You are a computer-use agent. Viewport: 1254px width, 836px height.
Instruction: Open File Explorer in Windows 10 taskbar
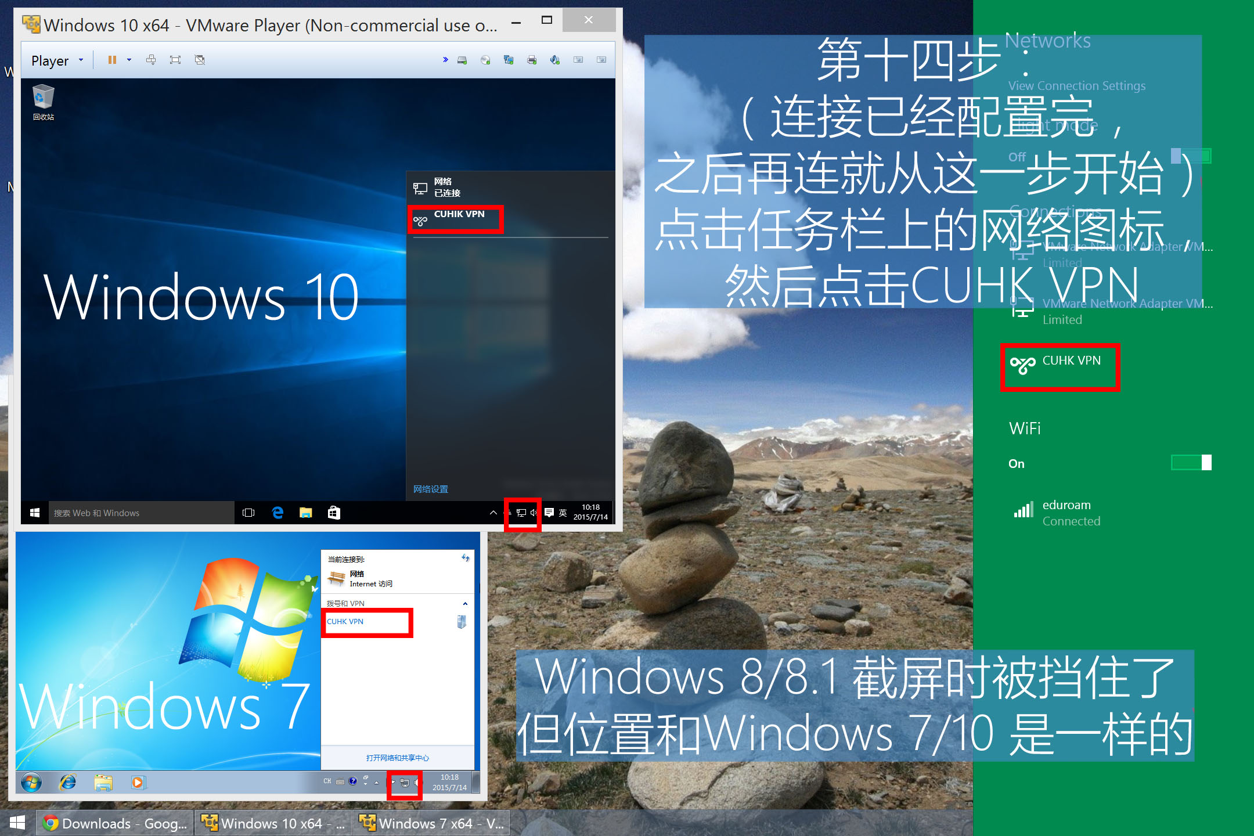pos(305,513)
